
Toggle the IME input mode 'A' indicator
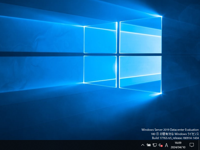coord(166,145)
